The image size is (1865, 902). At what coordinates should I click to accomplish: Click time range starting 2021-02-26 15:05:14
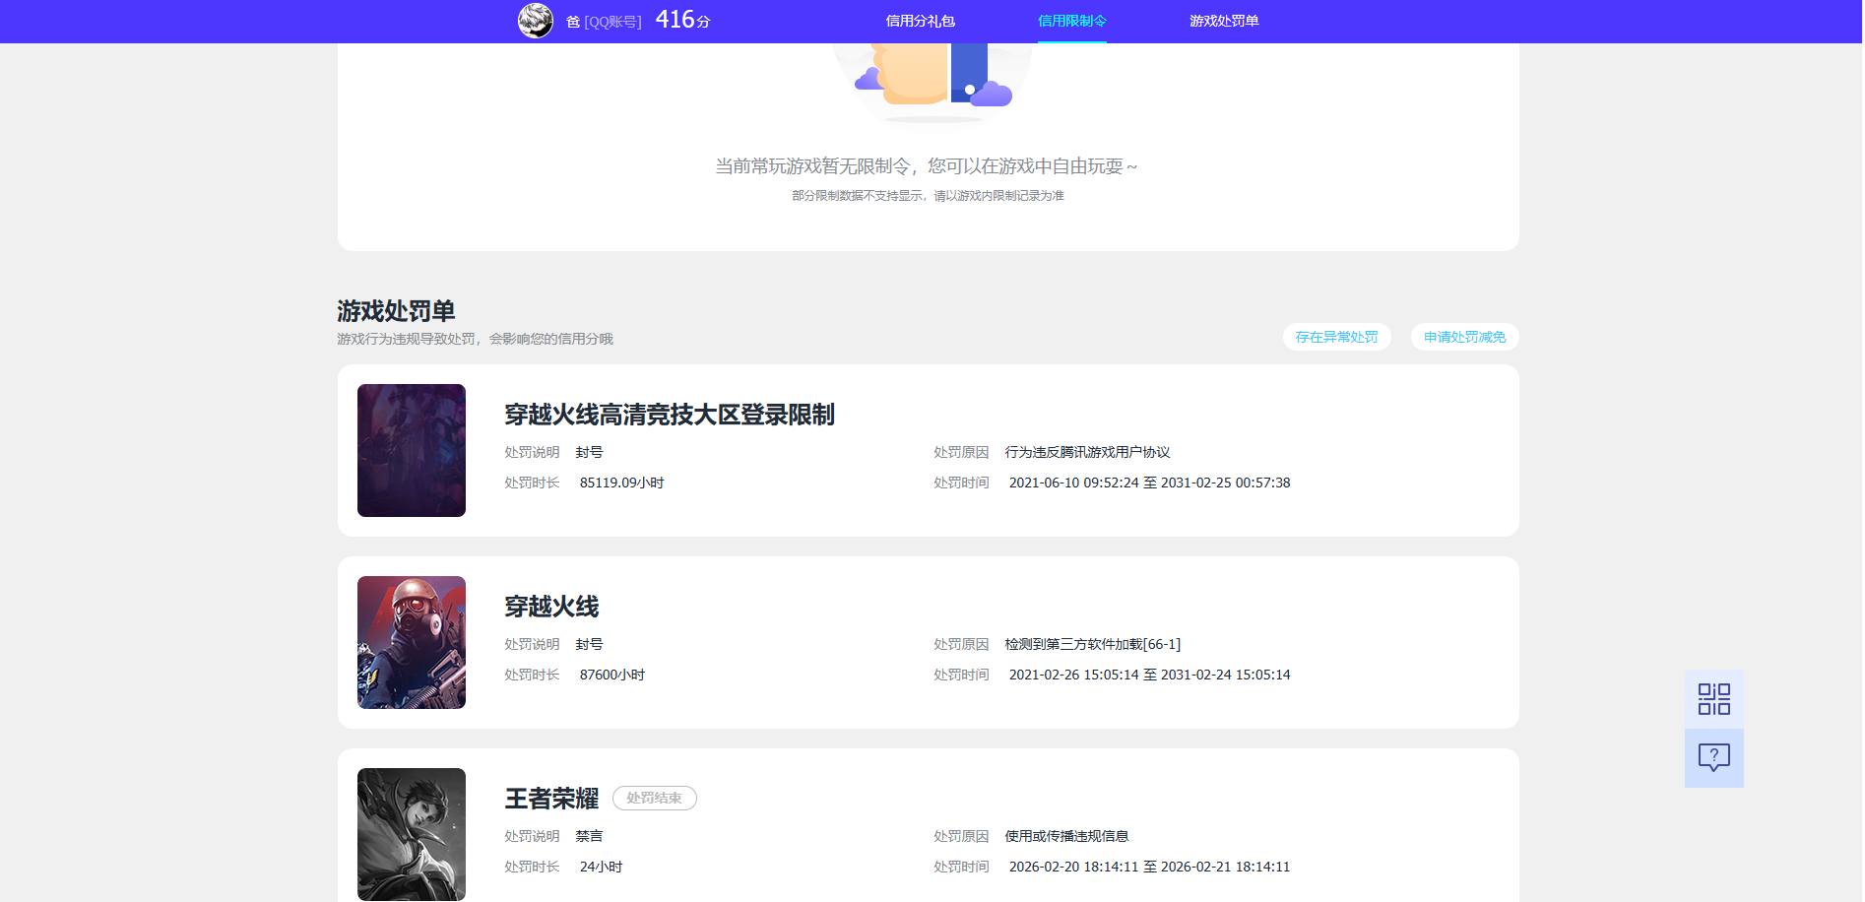[1149, 675]
